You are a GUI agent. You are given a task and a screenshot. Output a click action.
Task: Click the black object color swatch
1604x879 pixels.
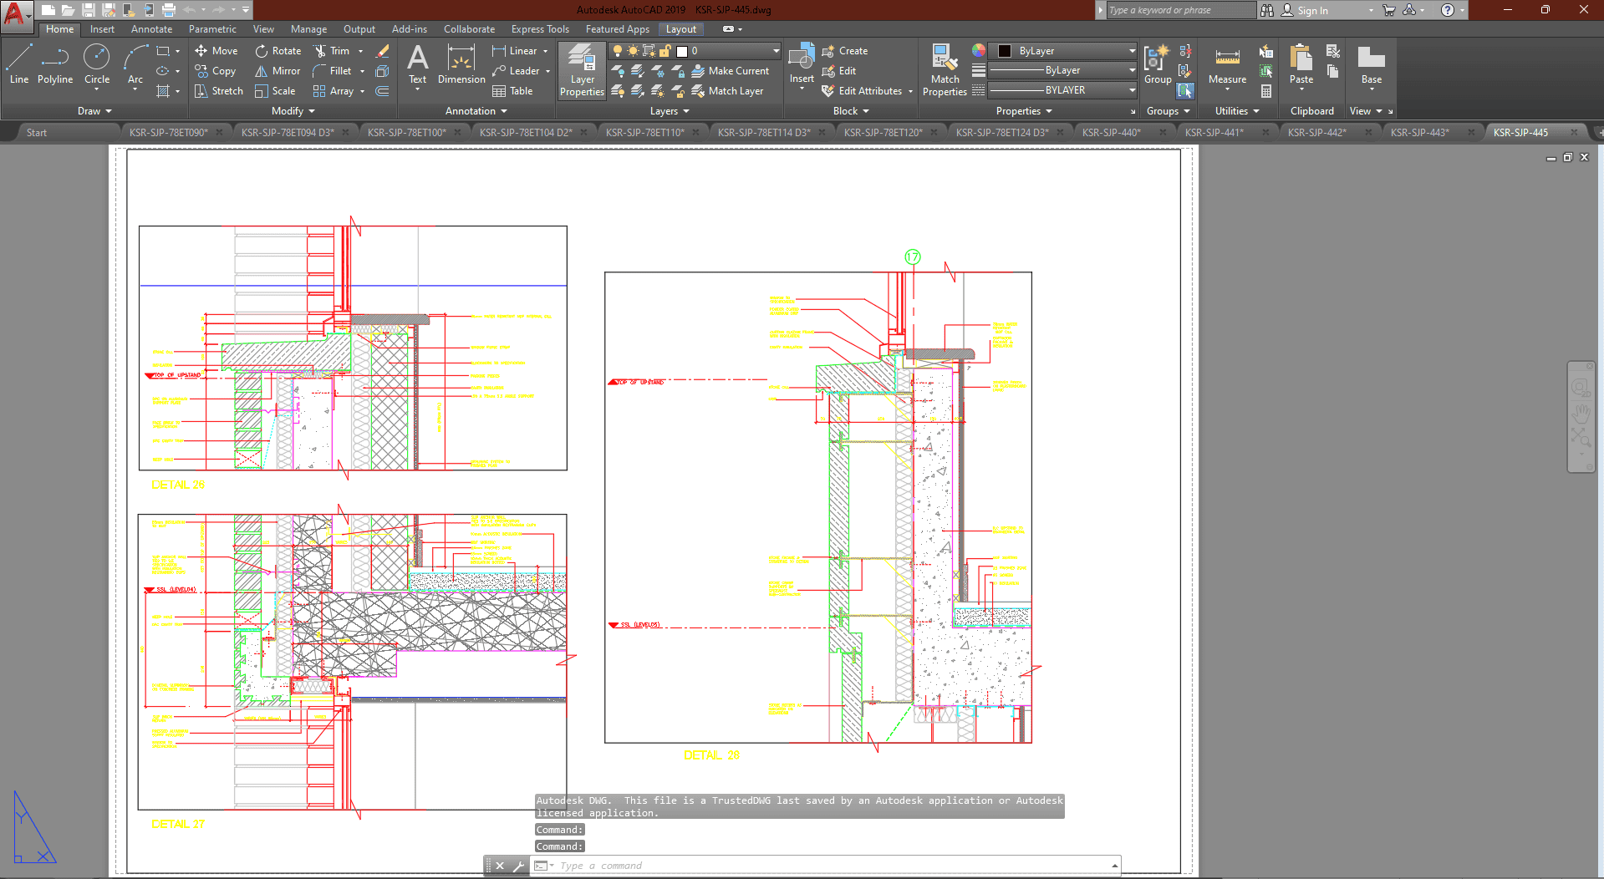[x=1005, y=51]
